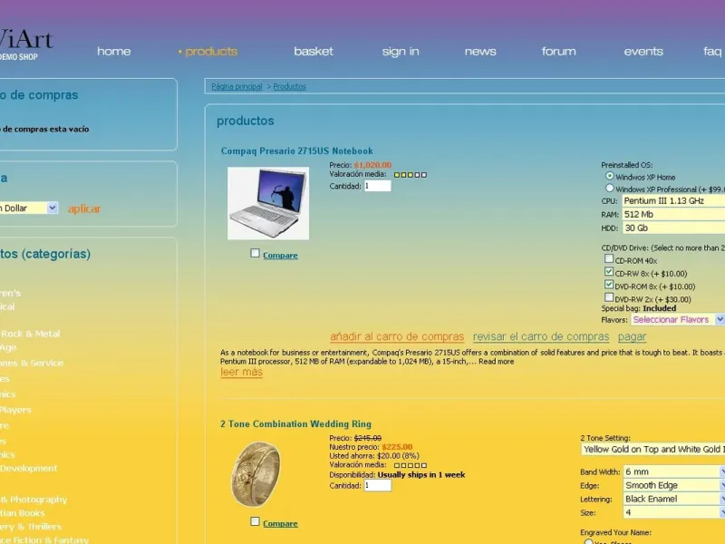The height and width of the screenshot is (544, 725).
Task: Open the Rock & Metal category
Action: pos(30,334)
